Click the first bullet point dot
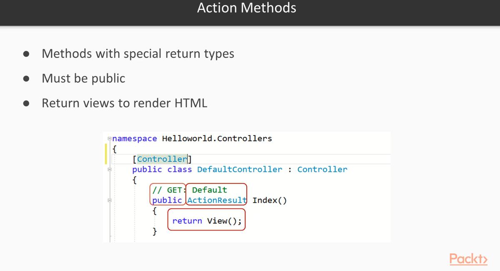 (x=26, y=54)
